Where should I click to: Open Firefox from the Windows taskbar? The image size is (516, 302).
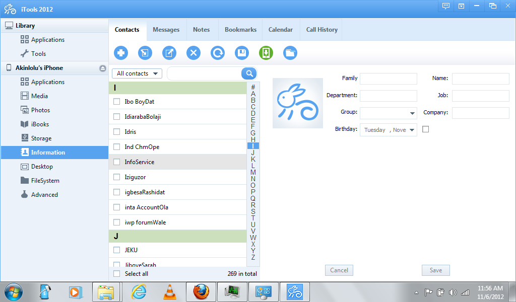pos(201,292)
